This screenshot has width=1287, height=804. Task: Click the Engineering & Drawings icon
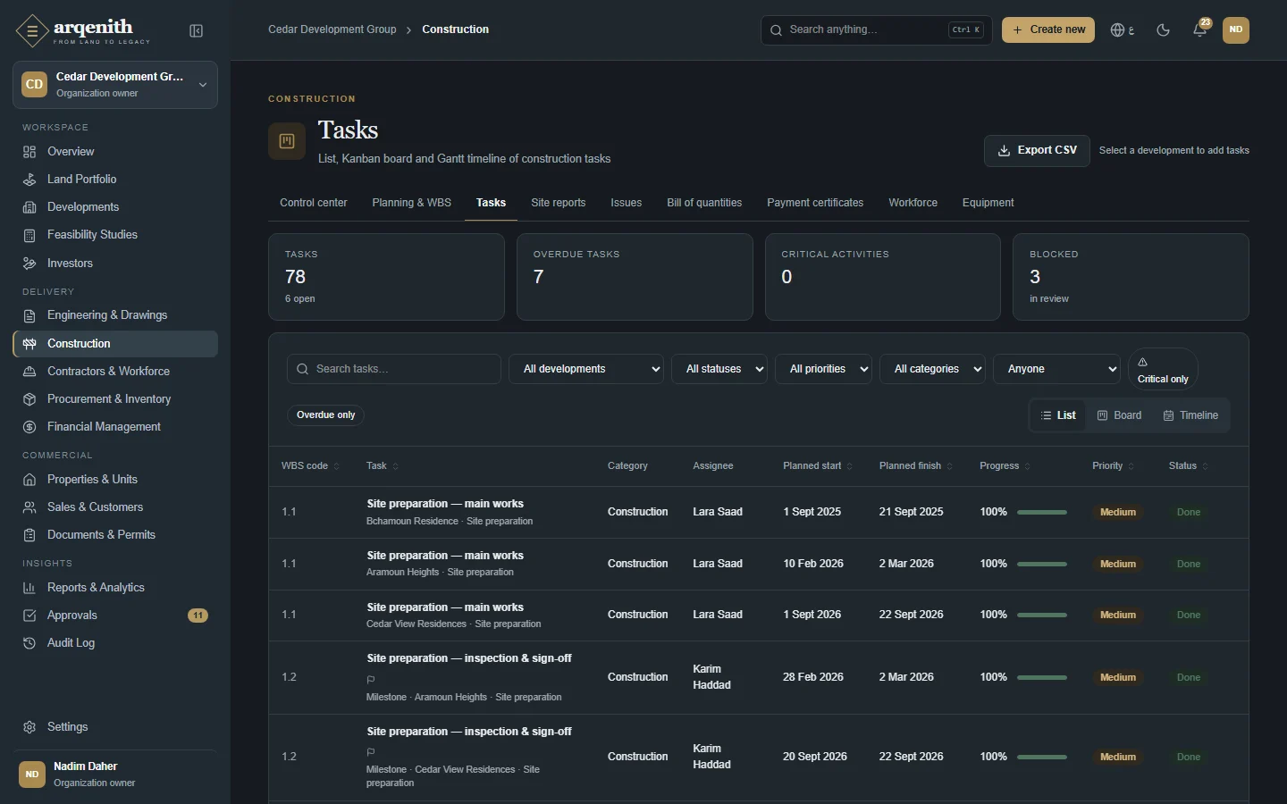click(x=29, y=315)
